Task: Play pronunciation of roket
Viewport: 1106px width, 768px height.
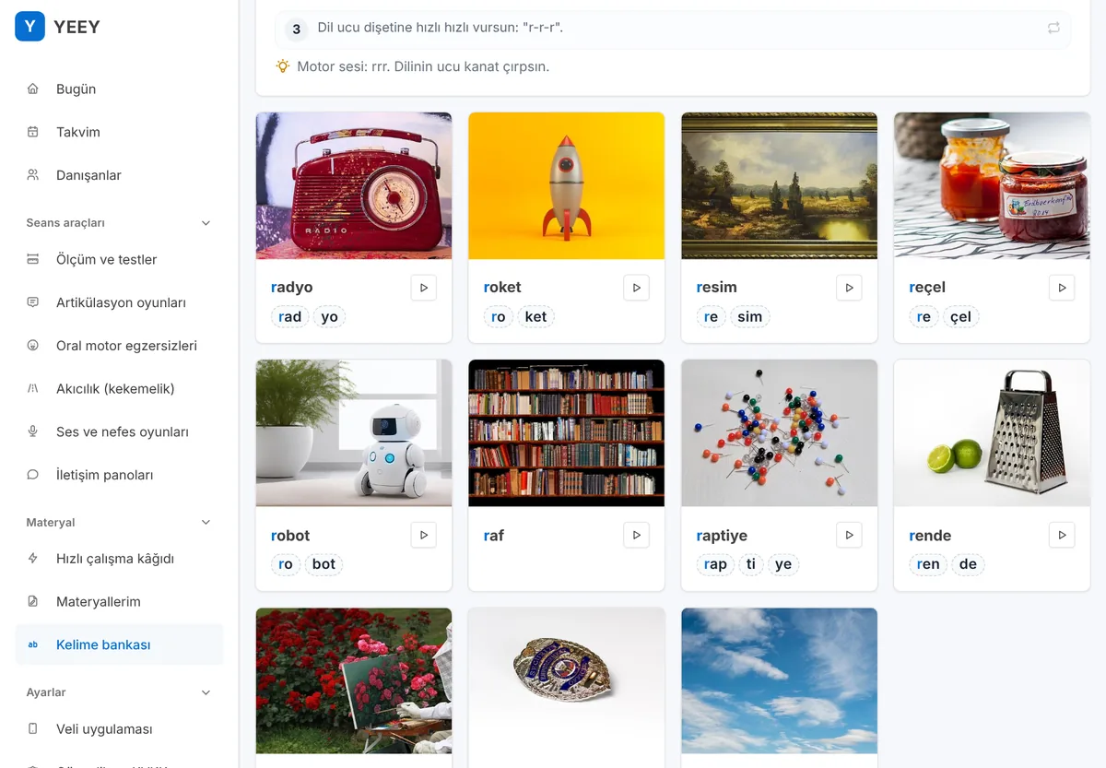Action: coord(636,288)
